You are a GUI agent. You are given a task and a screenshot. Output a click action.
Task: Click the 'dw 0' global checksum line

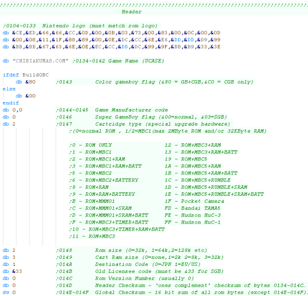point(9,292)
